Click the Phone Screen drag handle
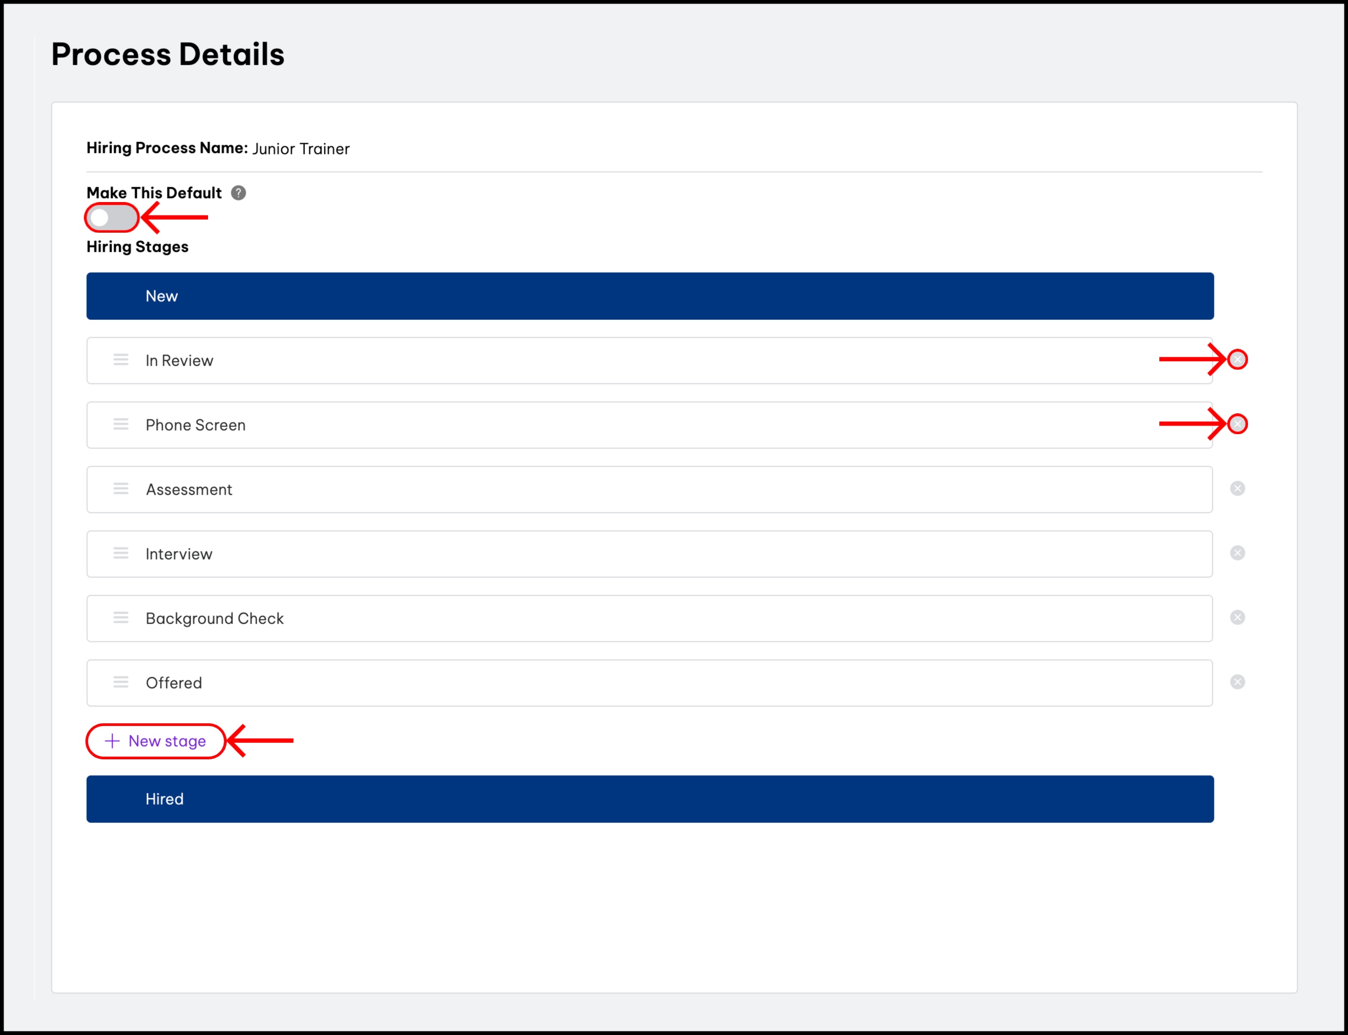The height and width of the screenshot is (1035, 1348). pos(121,424)
